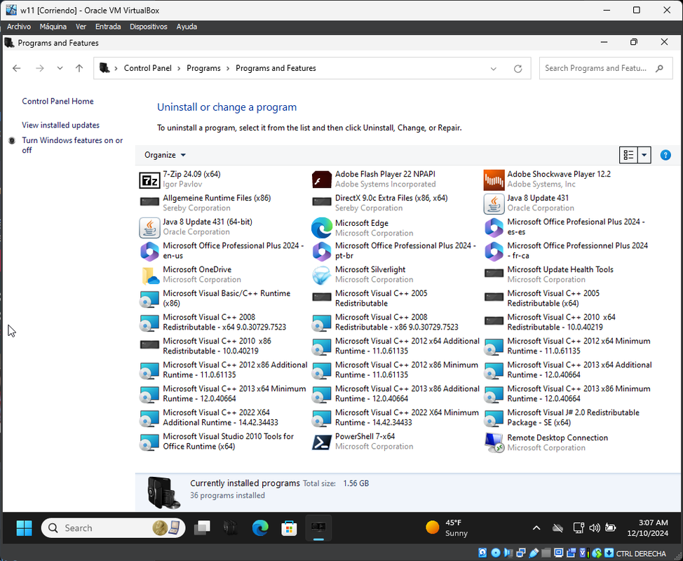Open recent locations chevron next to Forward
Viewport: 683px width, 561px height.
(60, 69)
